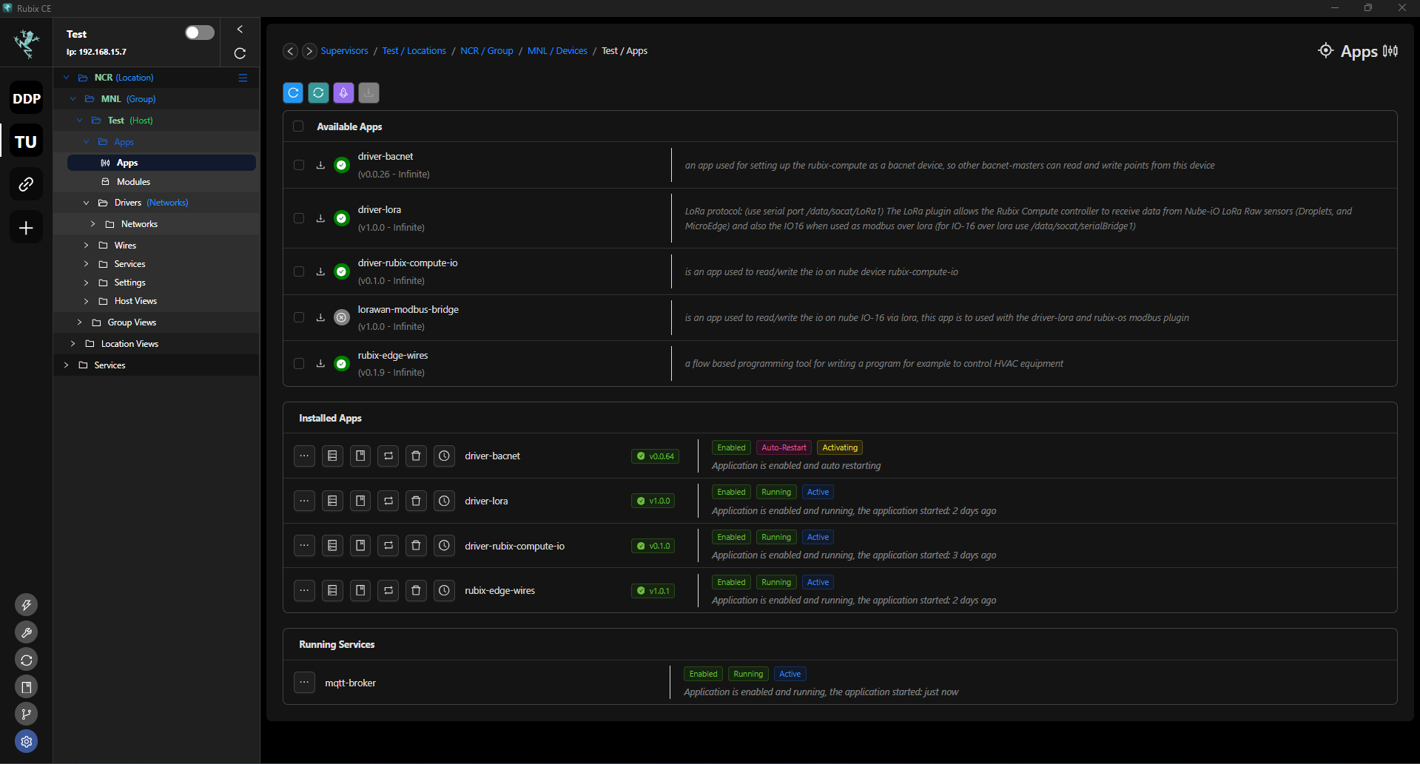Image resolution: width=1420 pixels, height=764 pixels.
Task: Expand the Group Views tree node
Action: tap(79, 322)
